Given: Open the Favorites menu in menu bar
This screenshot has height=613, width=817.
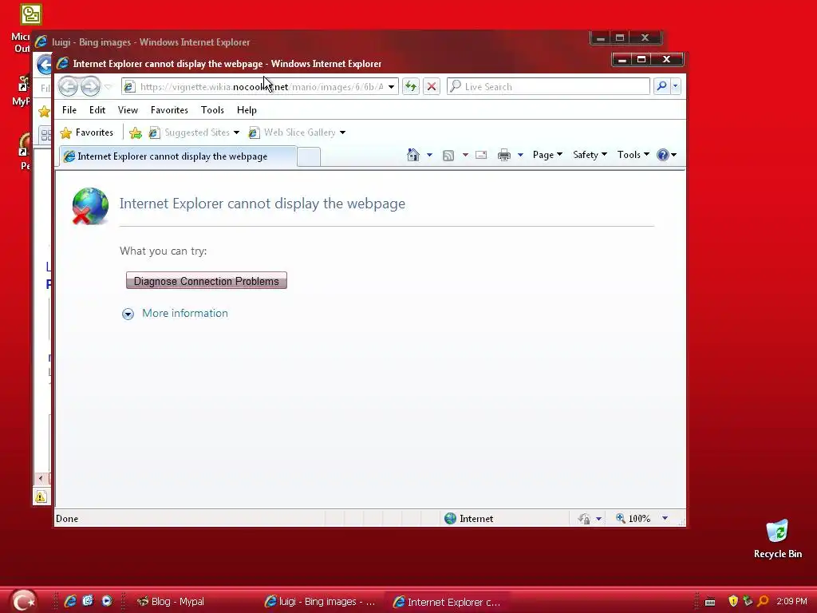Looking at the screenshot, I should (169, 110).
